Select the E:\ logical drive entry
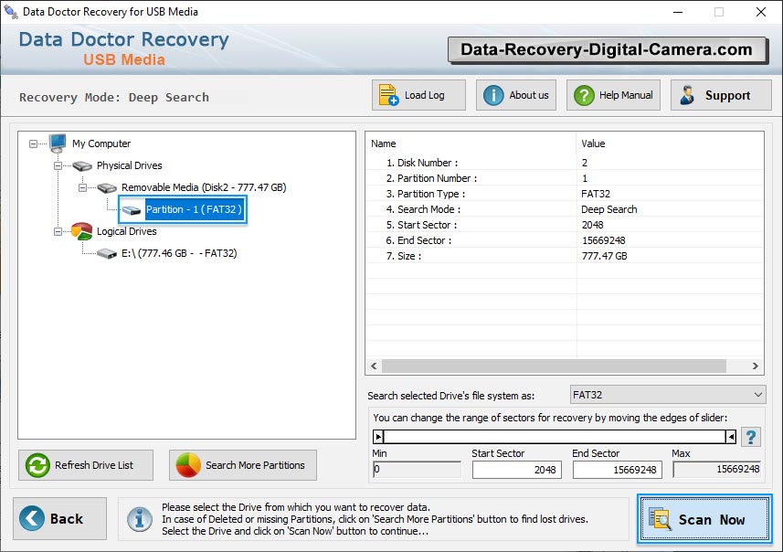This screenshot has height=552, width=783. point(179,253)
